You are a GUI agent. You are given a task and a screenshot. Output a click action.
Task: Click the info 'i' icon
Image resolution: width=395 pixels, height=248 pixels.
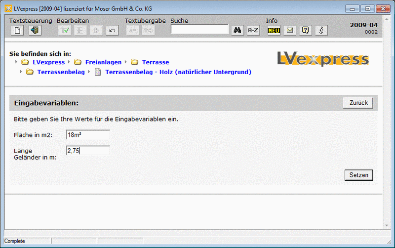coord(321,31)
